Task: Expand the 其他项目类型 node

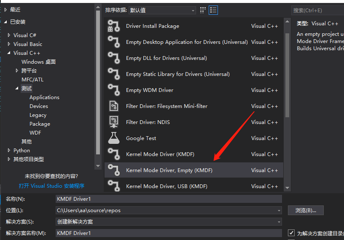Action: tap(9, 159)
